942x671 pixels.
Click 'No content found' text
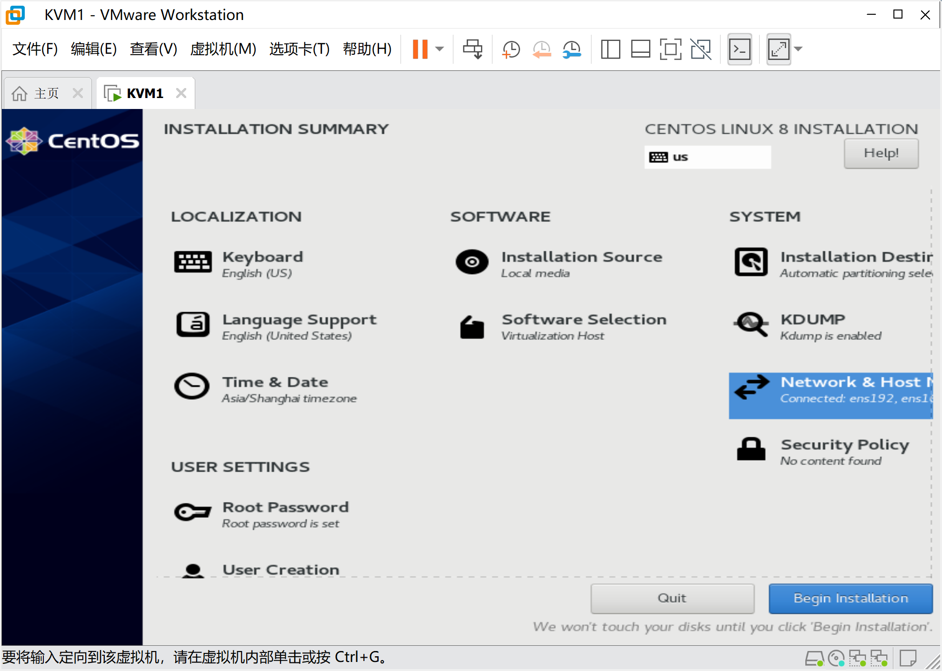(831, 461)
